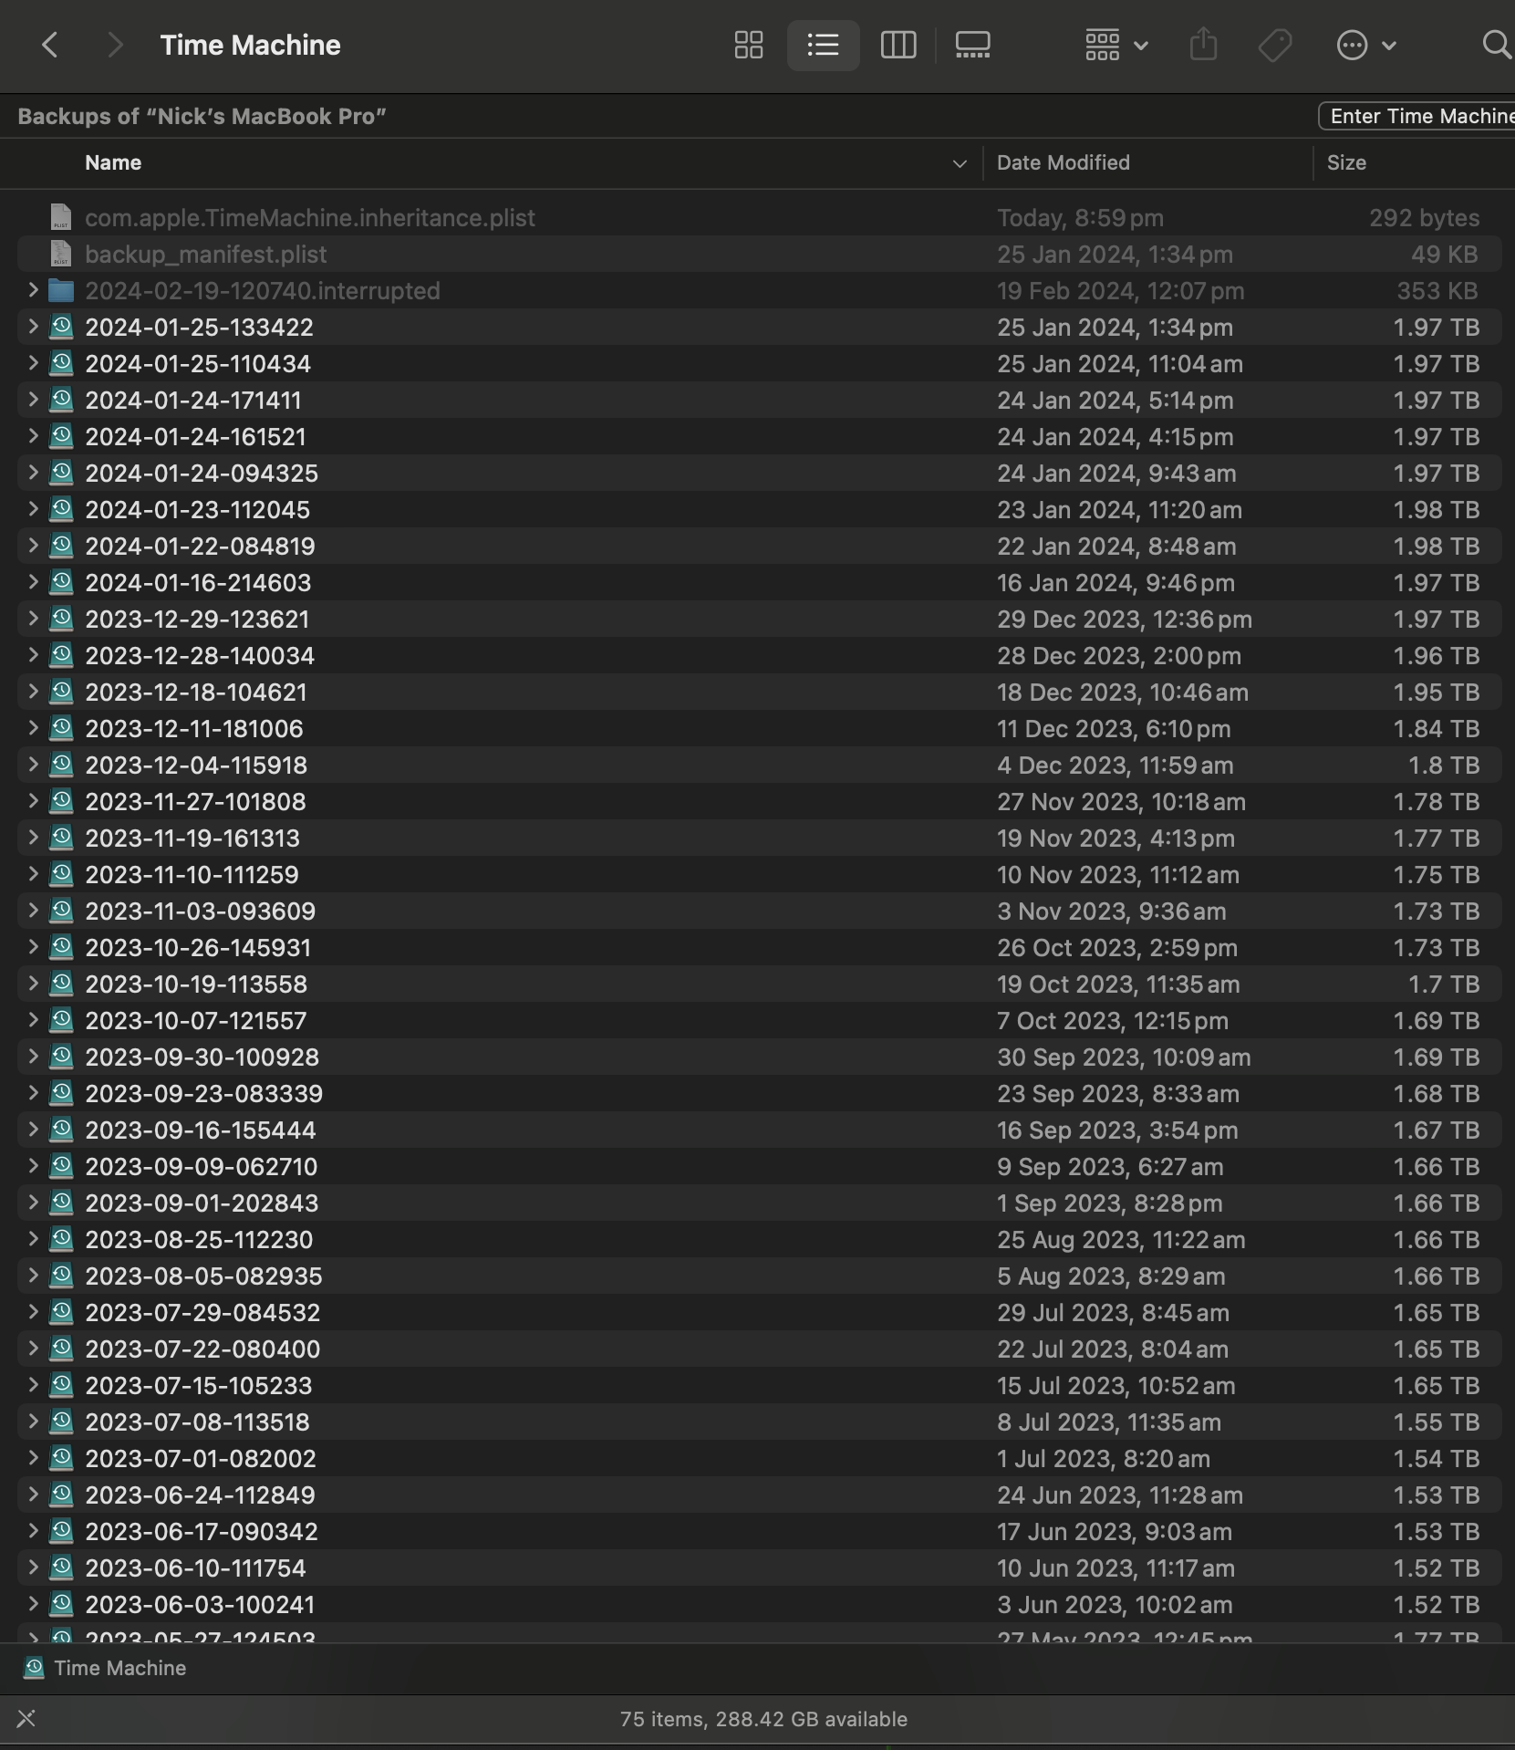Switch to gallery view

(x=973, y=45)
